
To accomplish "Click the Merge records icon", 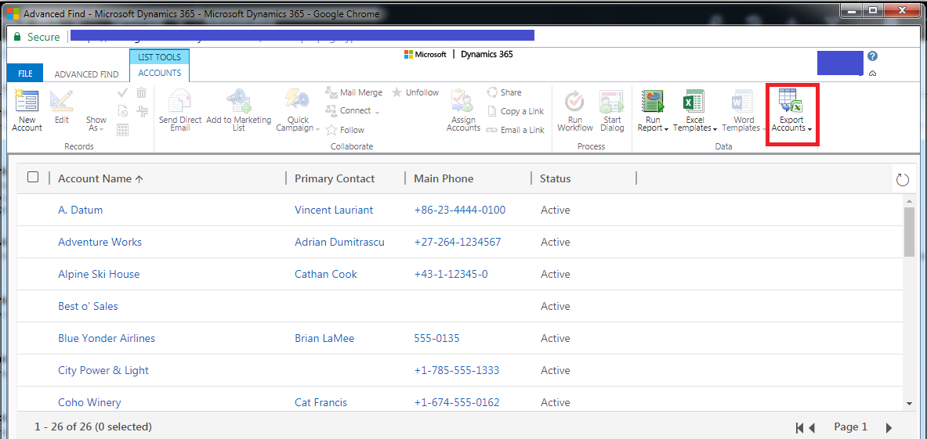I will [142, 111].
